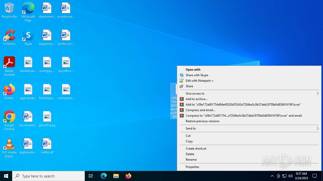Expand the Give access to submenu
This screenshot has width=323, height=181.
click(249, 94)
